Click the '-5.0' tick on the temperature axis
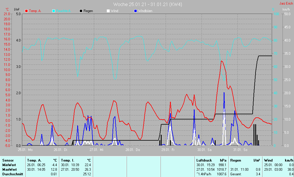The image size is (294, 177). click(x=7, y=145)
